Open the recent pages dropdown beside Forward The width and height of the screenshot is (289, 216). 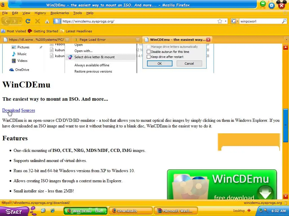click(x=20, y=21)
